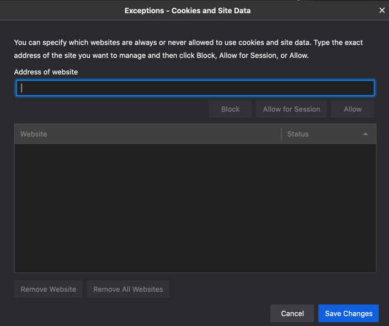Image resolution: width=389 pixels, height=326 pixels.
Task: Focus the Address of website text field
Action: (195, 88)
